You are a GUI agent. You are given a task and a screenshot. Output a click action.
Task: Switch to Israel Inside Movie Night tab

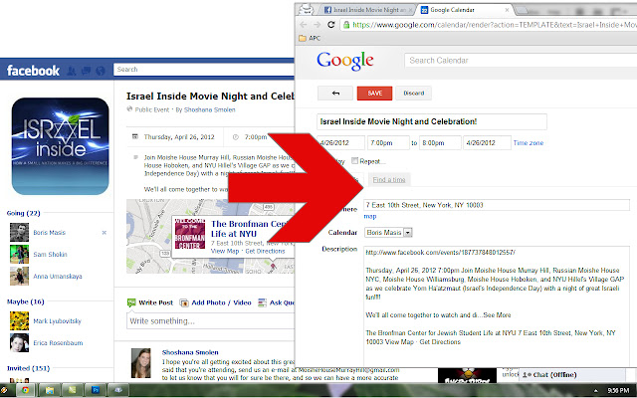(367, 10)
